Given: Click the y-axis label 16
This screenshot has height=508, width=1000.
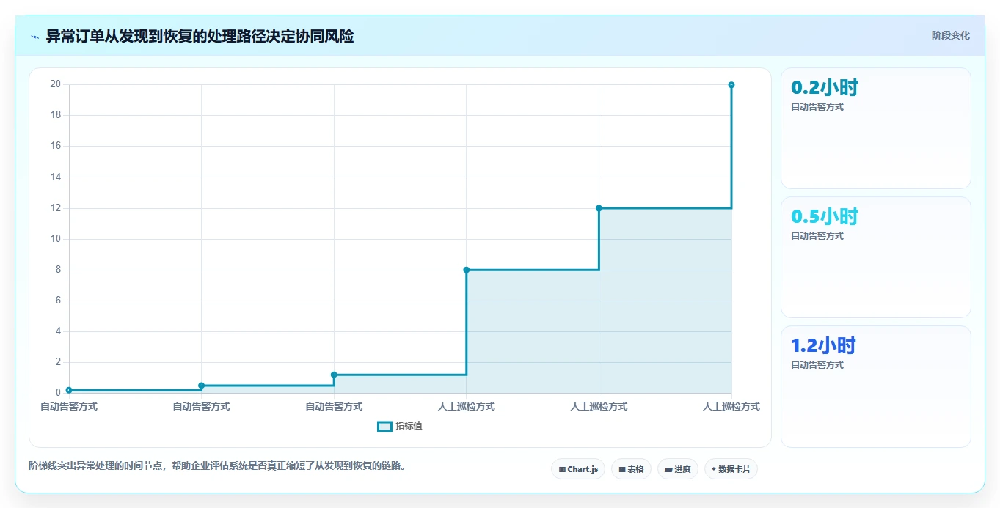Looking at the screenshot, I should pos(55,146).
